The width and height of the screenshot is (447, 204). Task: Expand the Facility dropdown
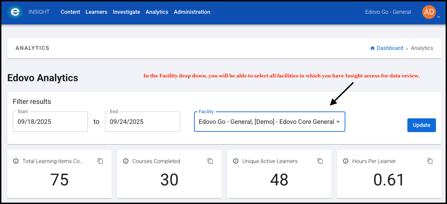(x=338, y=122)
